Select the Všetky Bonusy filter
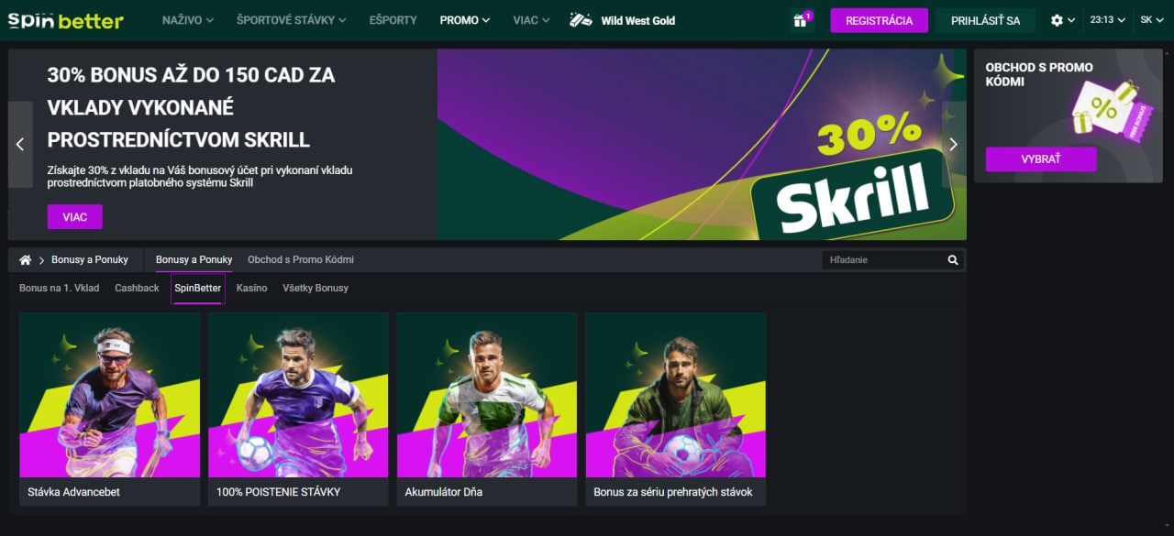This screenshot has height=536, width=1174. click(316, 288)
